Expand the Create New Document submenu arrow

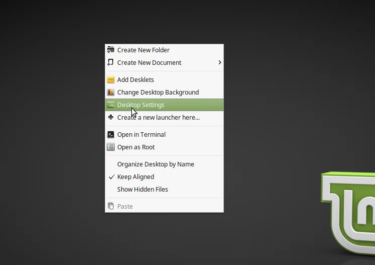pos(220,62)
